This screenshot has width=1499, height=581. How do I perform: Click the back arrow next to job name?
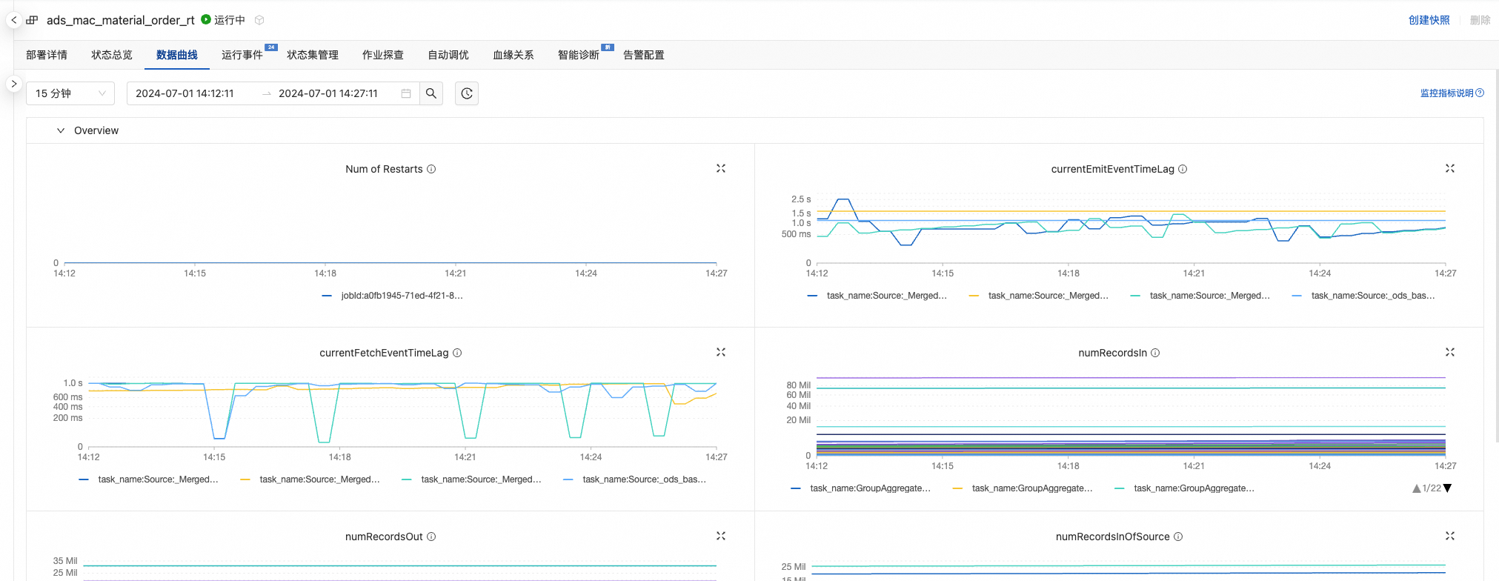pos(13,20)
